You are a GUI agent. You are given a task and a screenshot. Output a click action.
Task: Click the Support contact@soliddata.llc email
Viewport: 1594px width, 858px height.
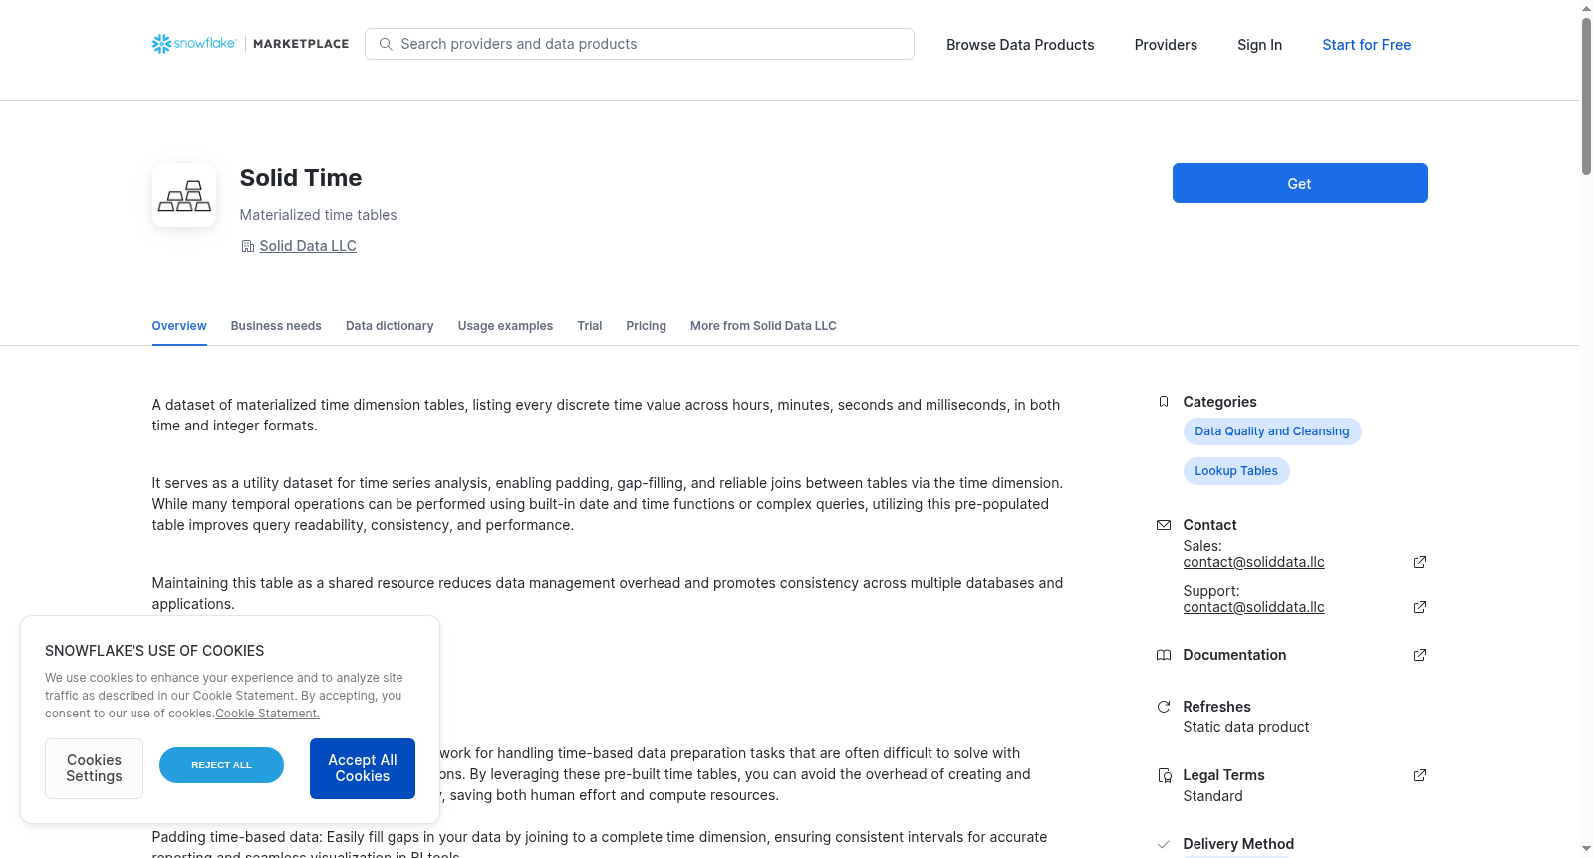(1253, 607)
